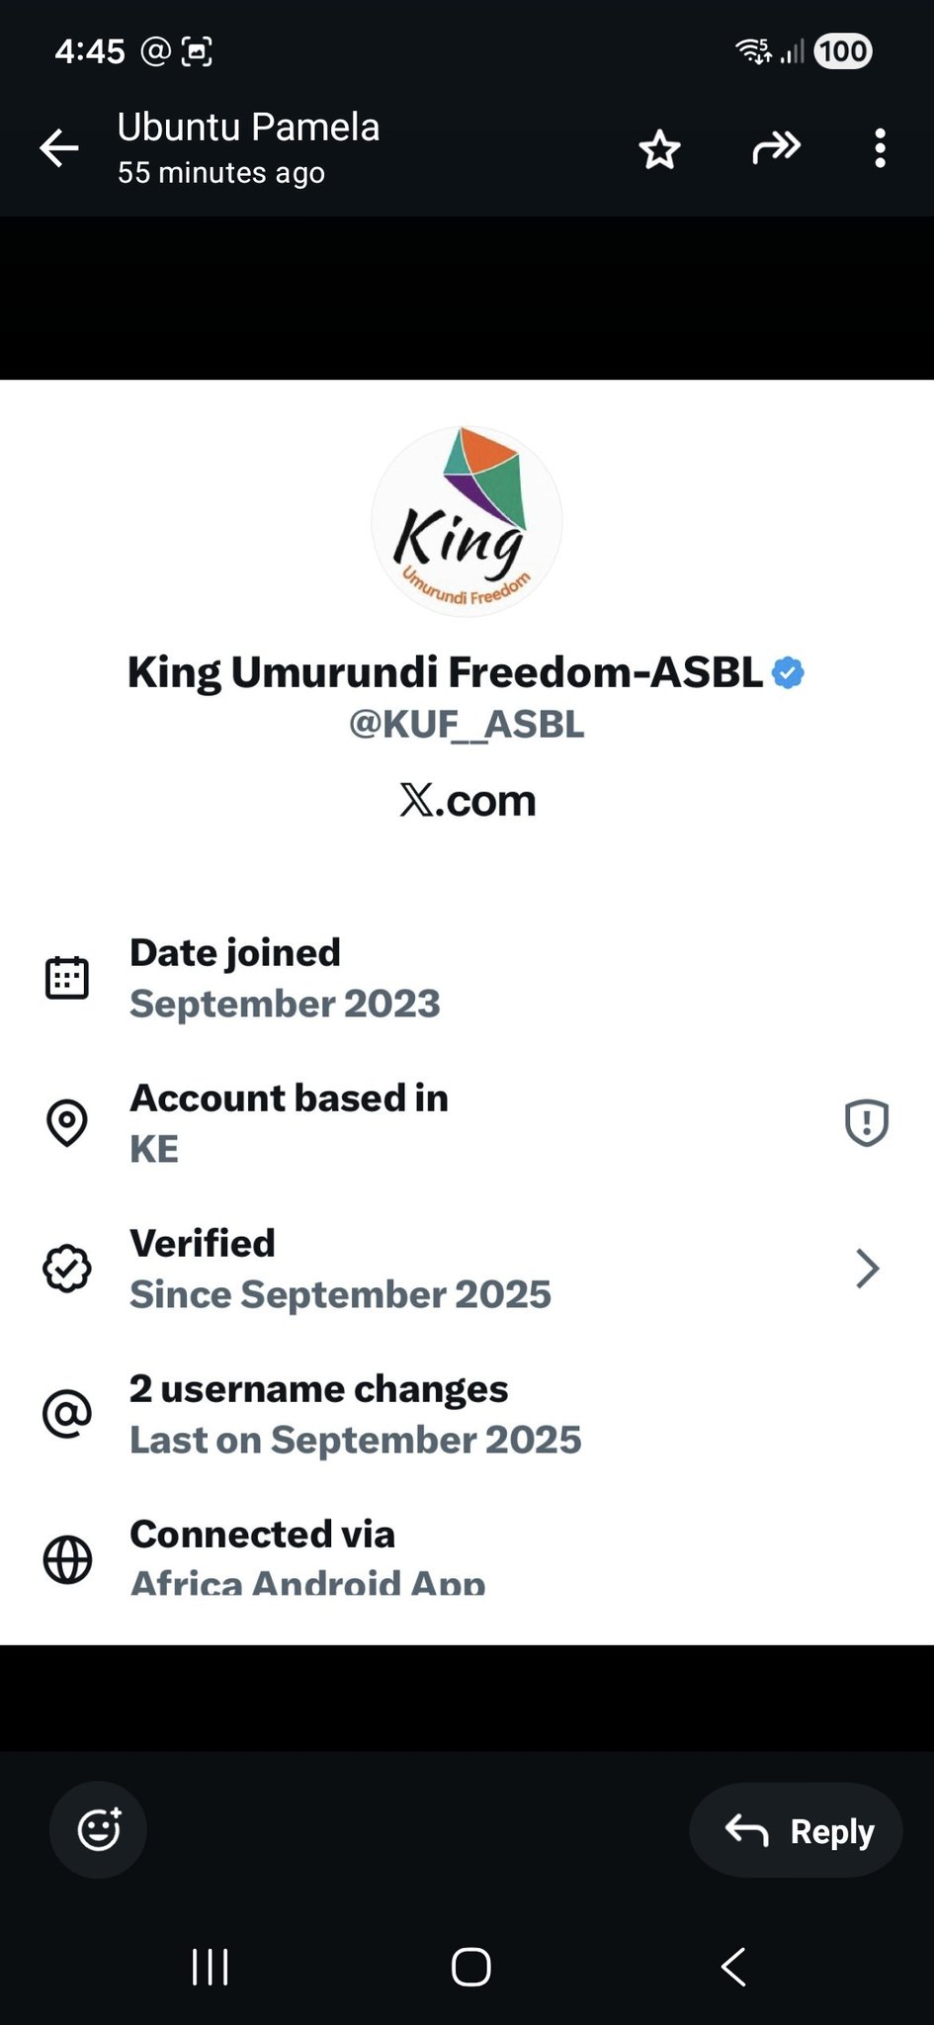Tap the location pin icon
Image resolution: width=934 pixels, height=2025 pixels.
point(67,1123)
